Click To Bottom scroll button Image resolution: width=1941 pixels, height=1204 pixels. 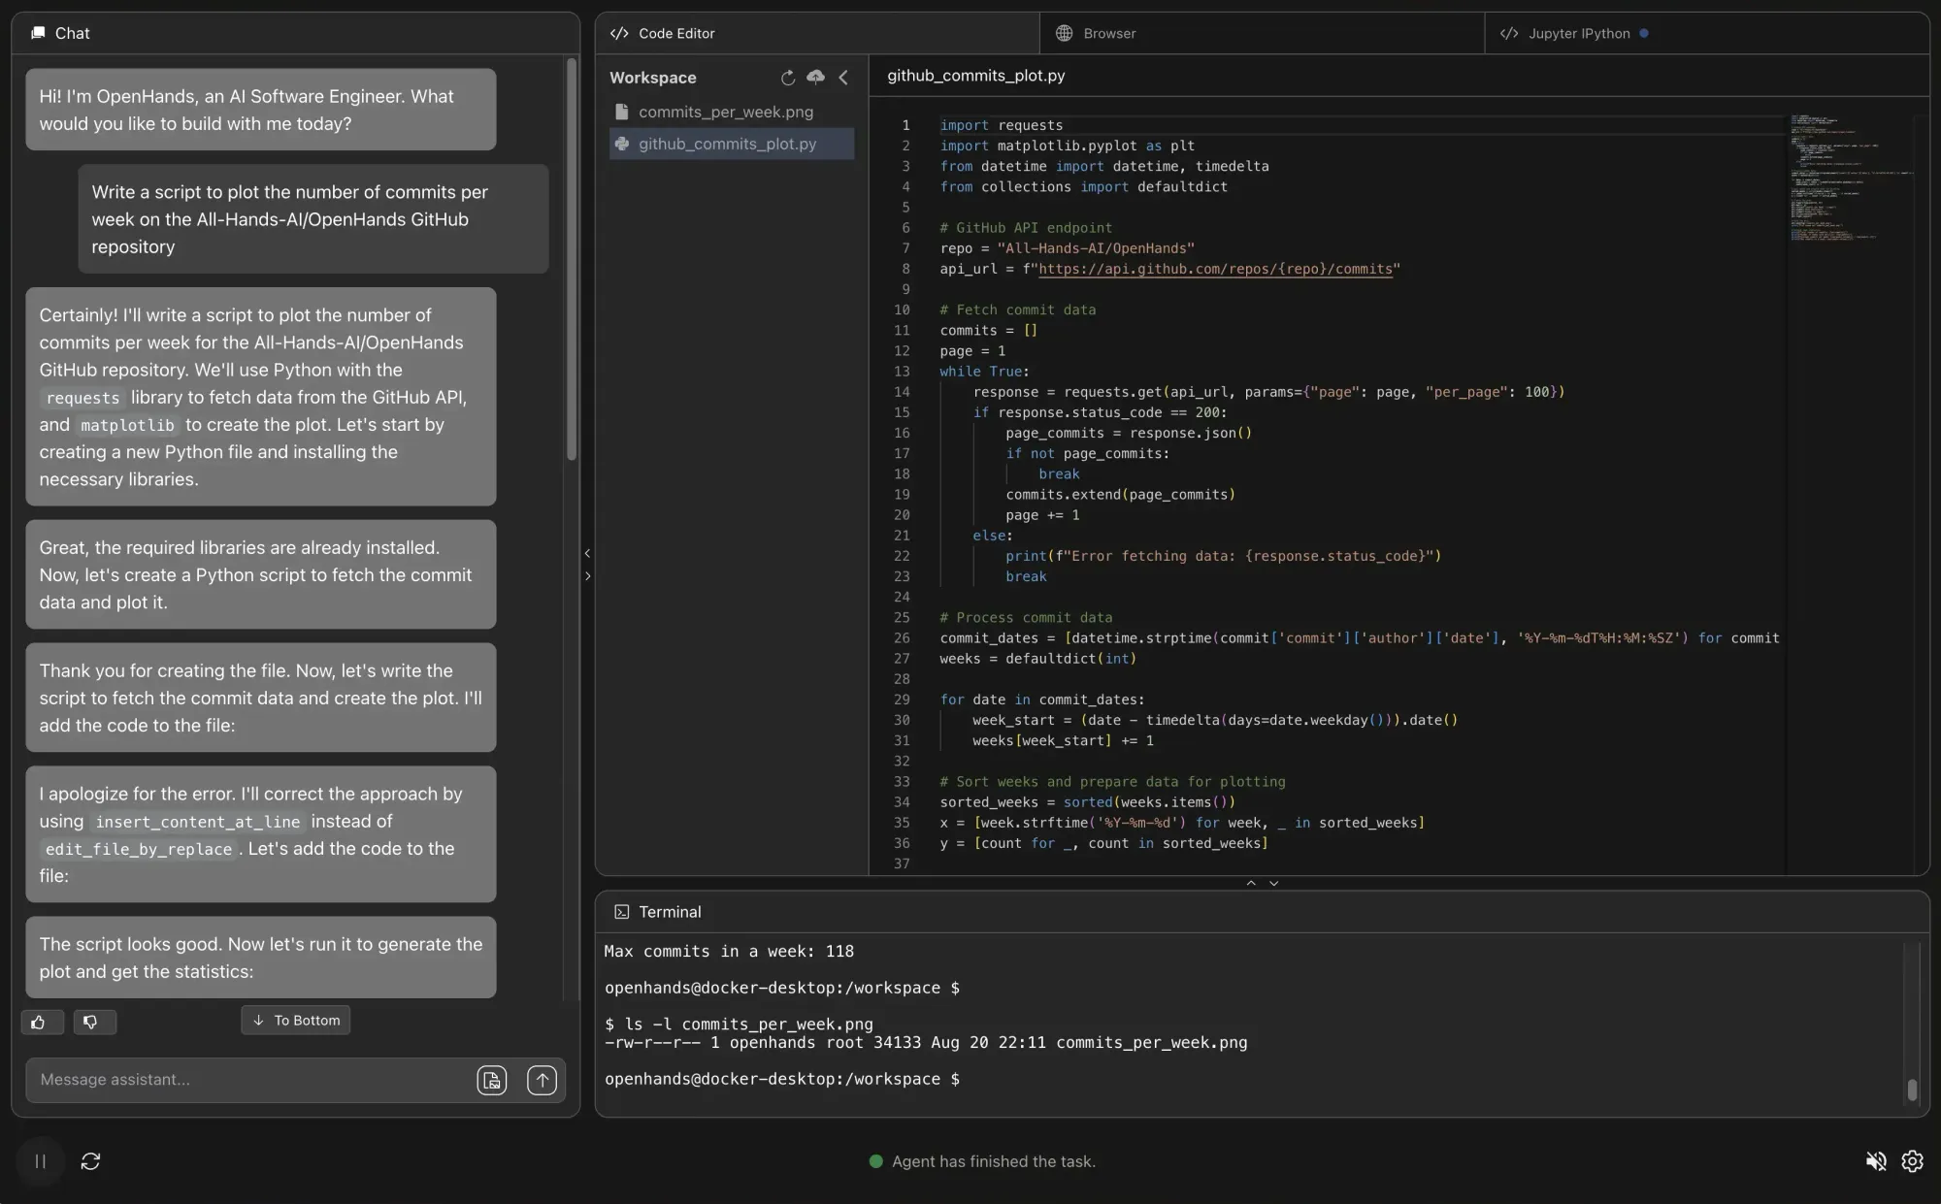(x=296, y=1021)
